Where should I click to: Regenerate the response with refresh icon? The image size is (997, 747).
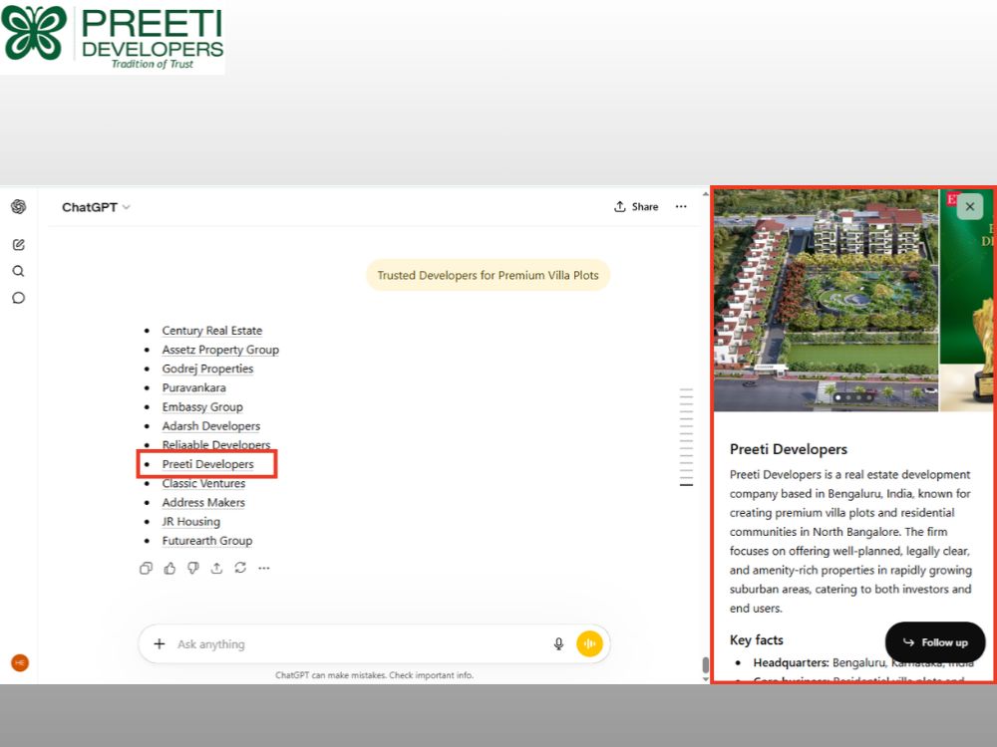point(240,568)
